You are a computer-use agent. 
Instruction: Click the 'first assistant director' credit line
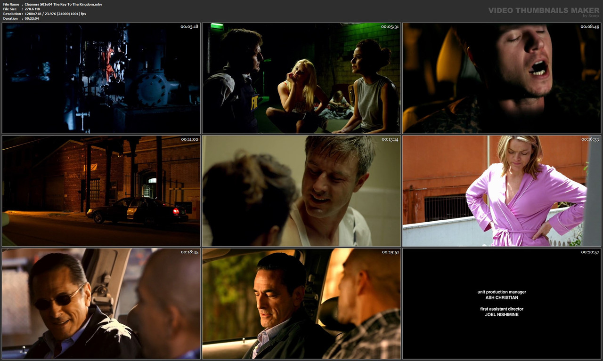[502, 309]
